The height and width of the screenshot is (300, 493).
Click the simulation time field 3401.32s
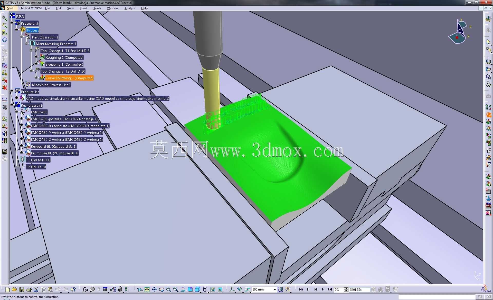[359, 290]
